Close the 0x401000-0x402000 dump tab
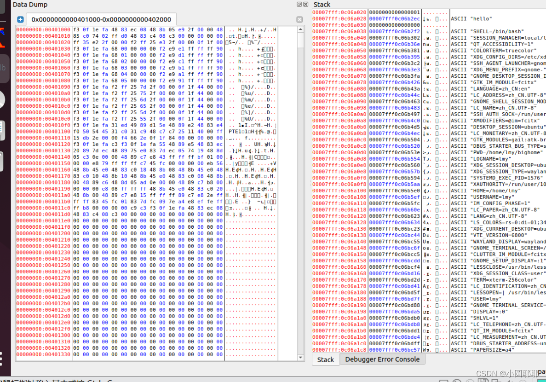546x382 pixels. (299, 19)
